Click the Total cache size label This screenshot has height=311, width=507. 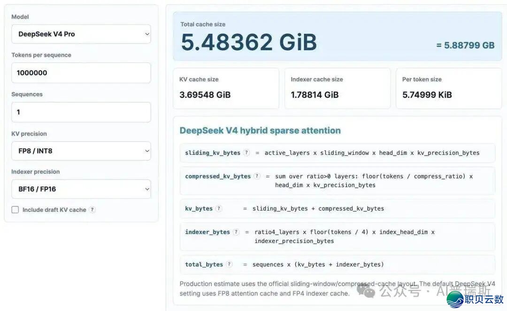click(x=203, y=24)
